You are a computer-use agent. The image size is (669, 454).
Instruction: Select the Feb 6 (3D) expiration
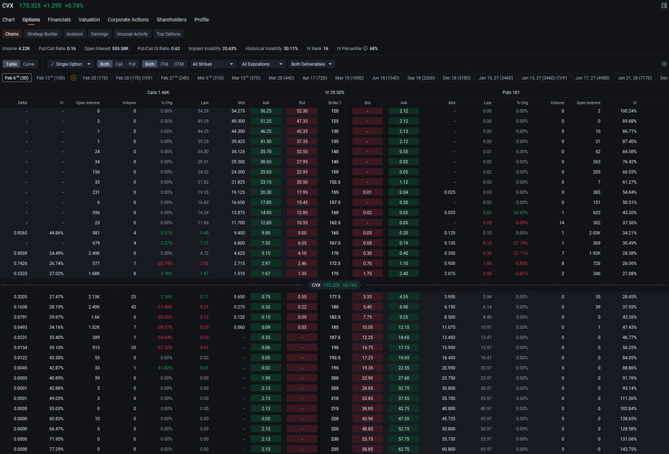click(x=17, y=78)
